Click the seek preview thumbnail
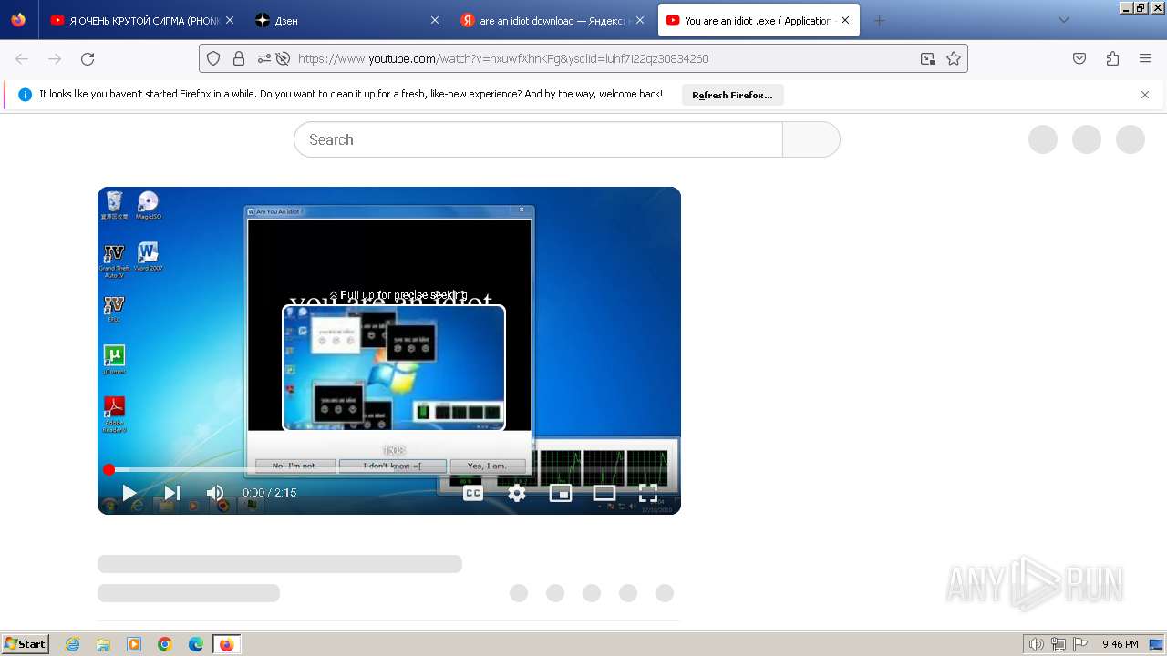Screen dimensions: 1167x656 point(394,367)
